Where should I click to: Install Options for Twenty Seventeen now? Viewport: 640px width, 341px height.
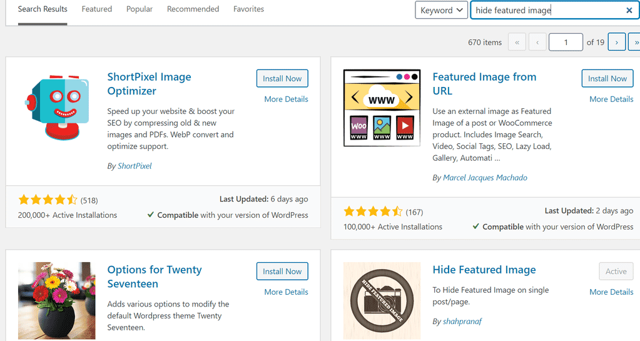click(x=282, y=271)
